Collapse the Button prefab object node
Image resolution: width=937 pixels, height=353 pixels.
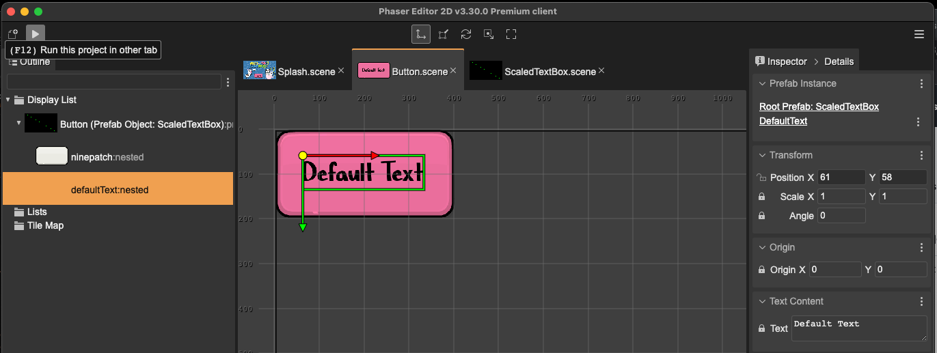coord(19,124)
